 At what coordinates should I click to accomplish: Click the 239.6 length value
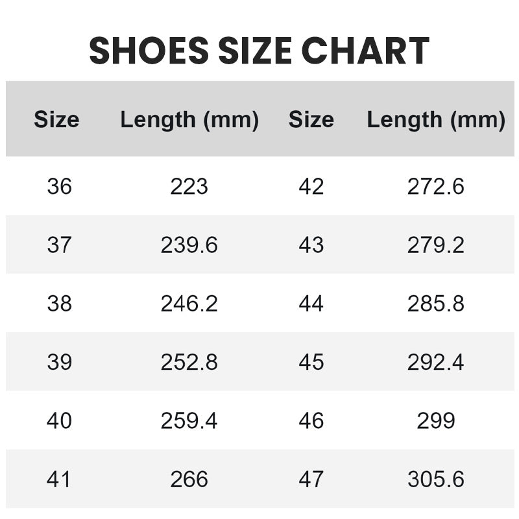coord(189,245)
